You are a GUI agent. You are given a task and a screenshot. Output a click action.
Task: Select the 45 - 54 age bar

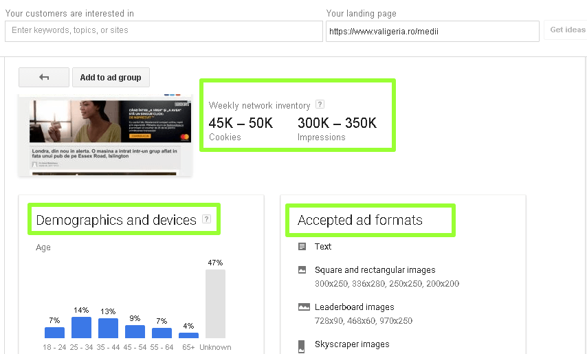point(135,331)
